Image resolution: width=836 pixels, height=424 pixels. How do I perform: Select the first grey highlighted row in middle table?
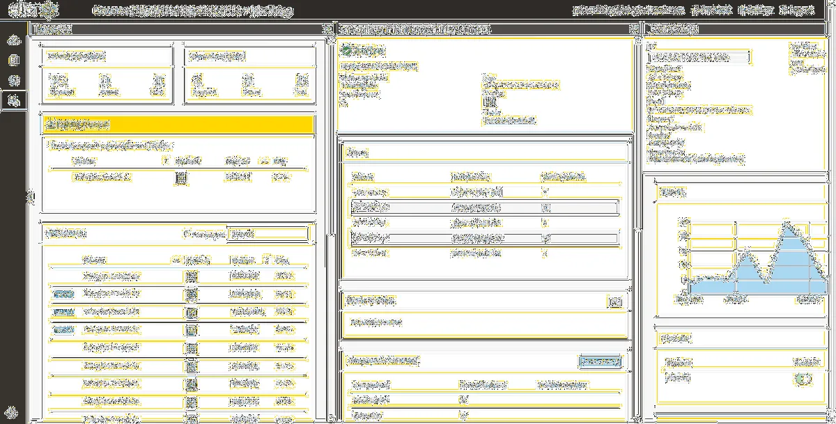(x=484, y=207)
